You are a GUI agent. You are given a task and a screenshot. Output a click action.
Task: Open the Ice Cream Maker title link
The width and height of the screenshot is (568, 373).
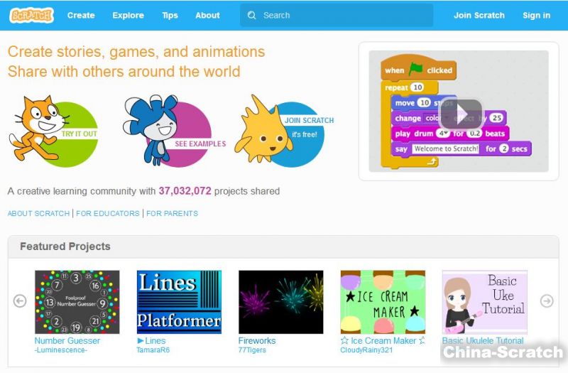[x=383, y=341]
